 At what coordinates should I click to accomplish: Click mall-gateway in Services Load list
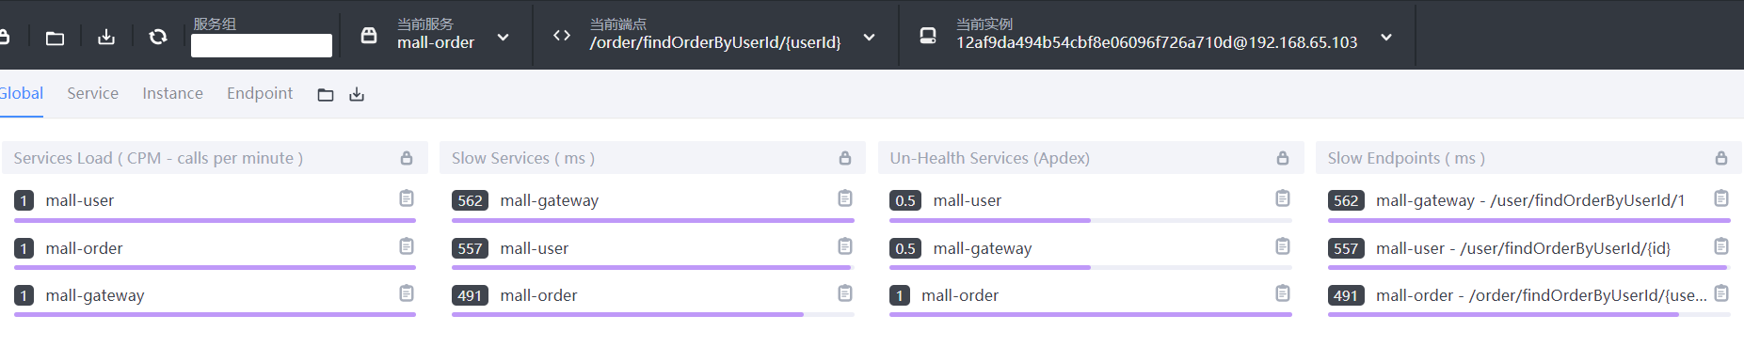[x=95, y=295]
